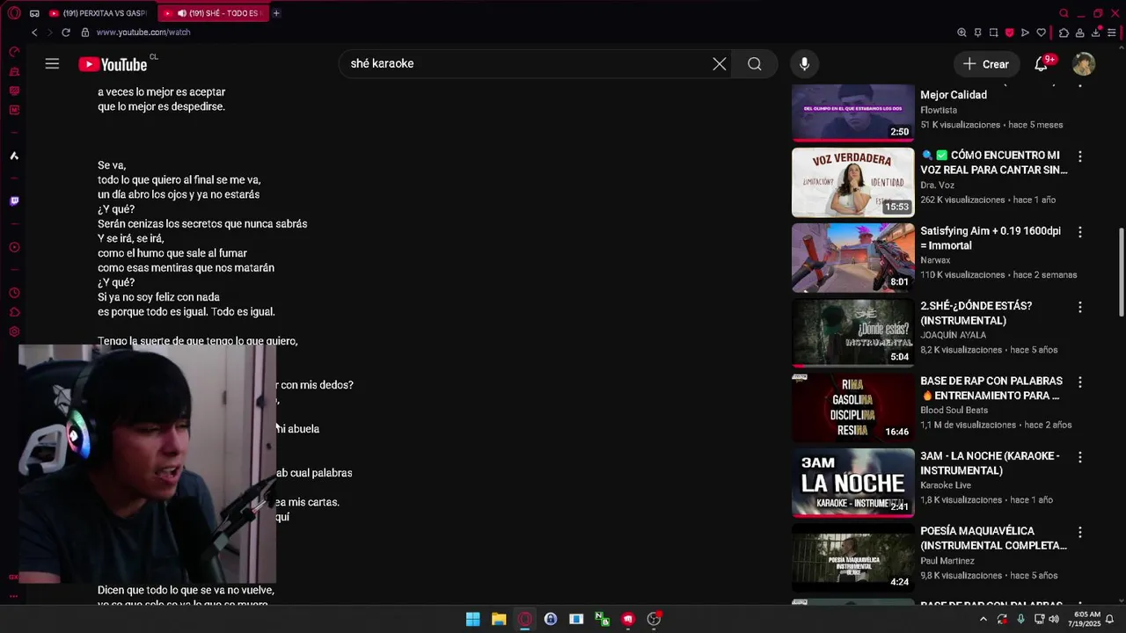Open the YouTube guide hamburger menu

pyautogui.click(x=52, y=63)
